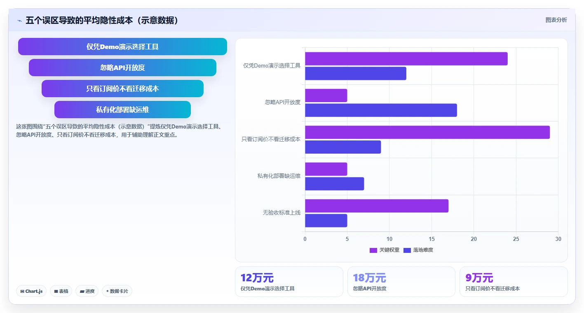
Task: Click the chart icon beside the title
Action: tap(19, 21)
